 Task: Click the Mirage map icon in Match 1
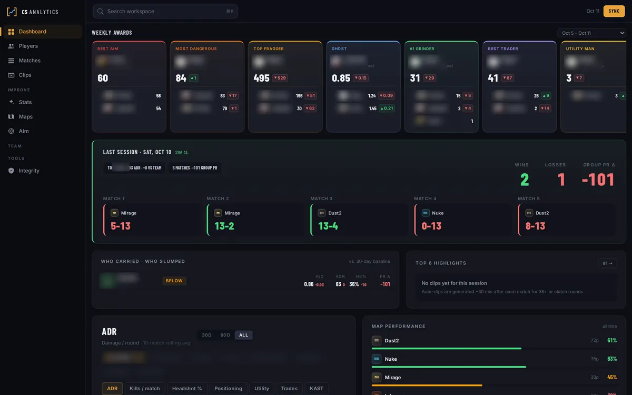114,213
